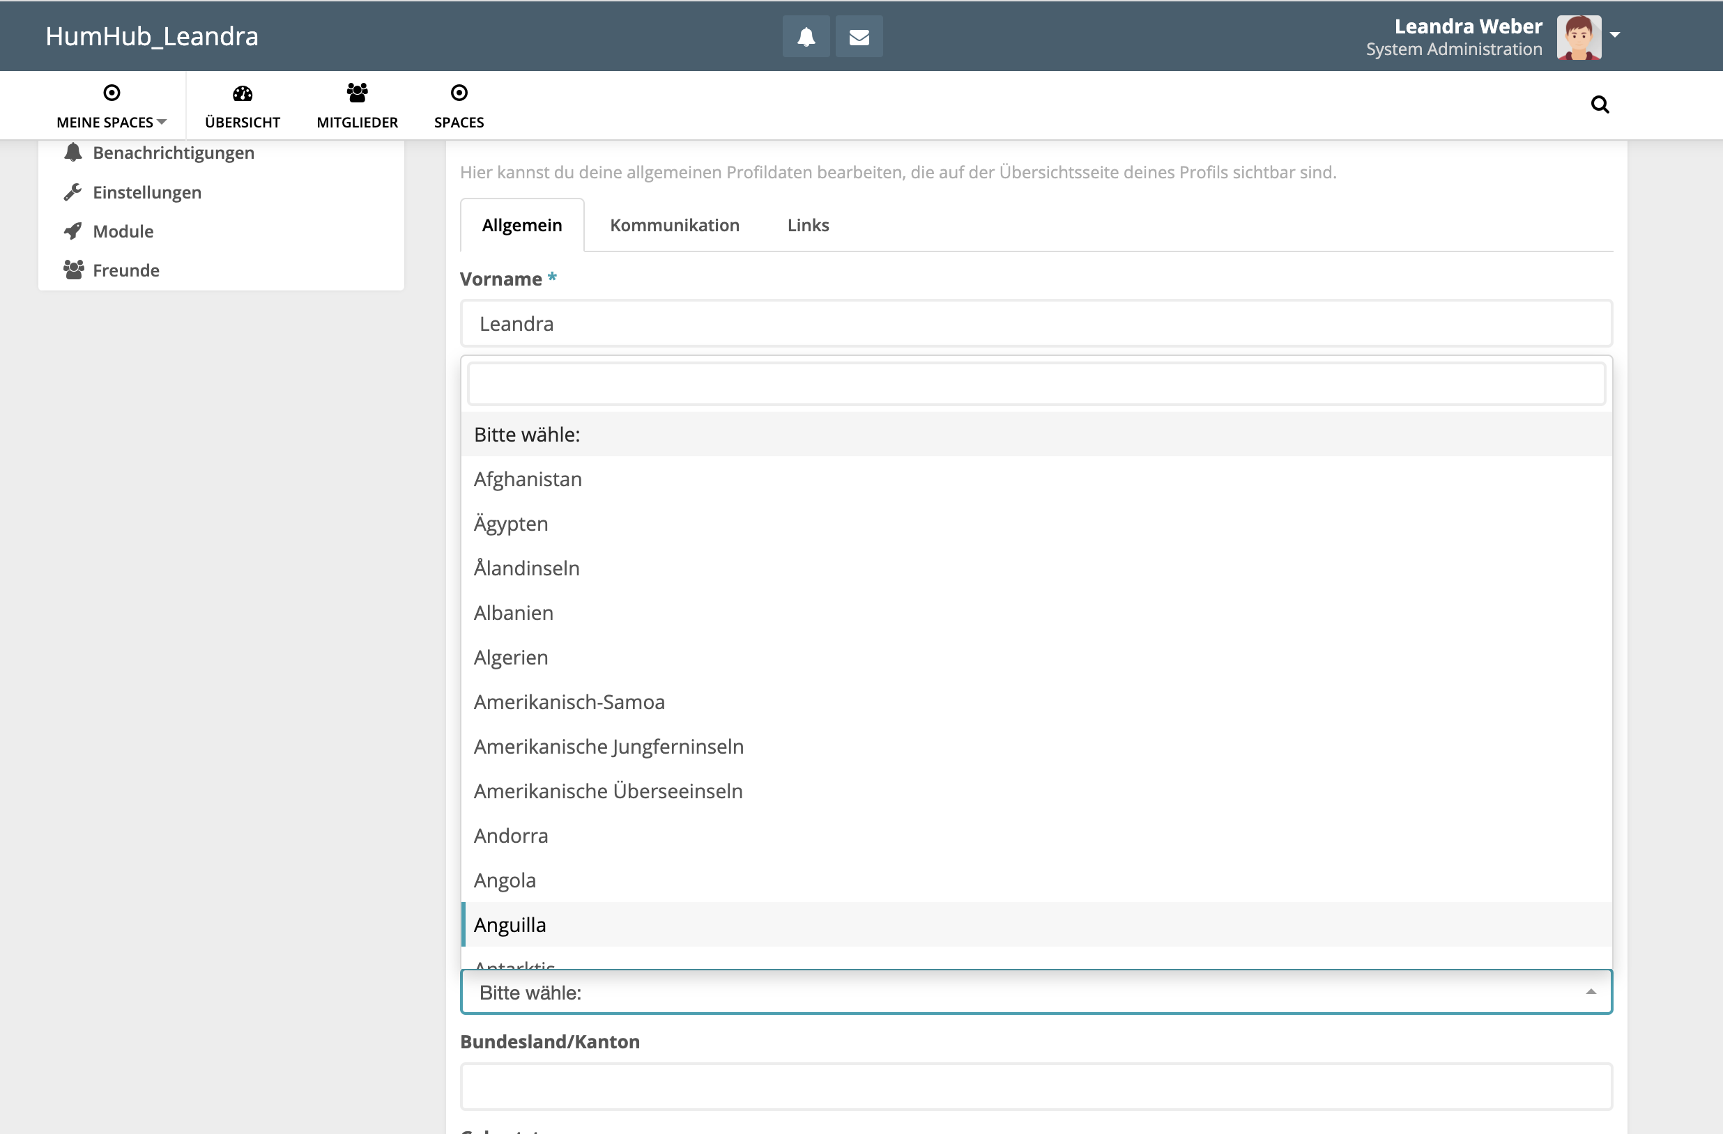Select Afghanistan from the country list
This screenshot has height=1134, width=1723.
click(528, 479)
